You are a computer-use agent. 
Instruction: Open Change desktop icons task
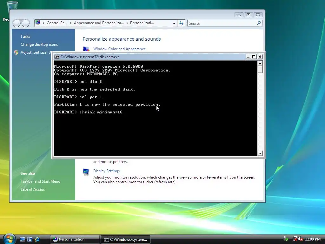(39, 44)
